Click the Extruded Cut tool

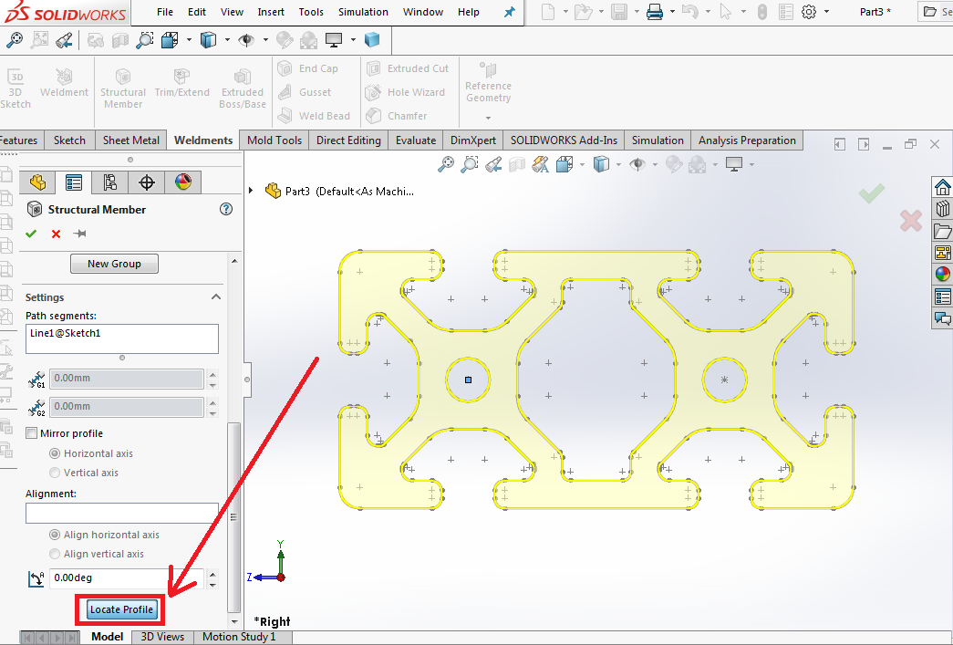point(408,68)
